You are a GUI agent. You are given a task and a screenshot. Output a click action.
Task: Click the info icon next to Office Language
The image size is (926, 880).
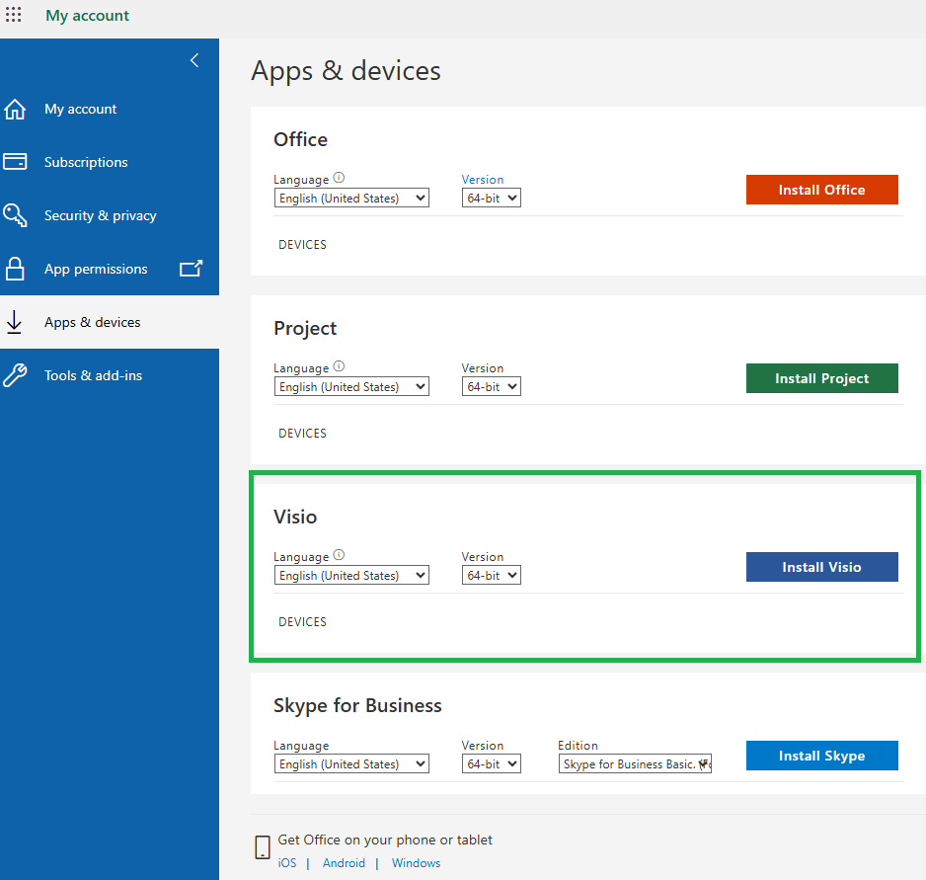pos(339,178)
